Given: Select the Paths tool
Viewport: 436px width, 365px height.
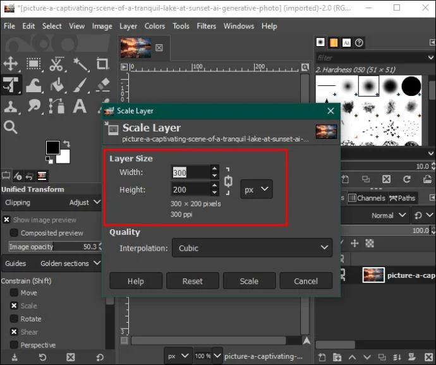Looking at the screenshot, I should 57,106.
